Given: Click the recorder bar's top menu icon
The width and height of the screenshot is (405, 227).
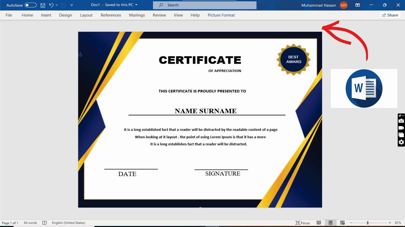Looking at the screenshot, I should pyautogui.click(x=401, y=116).
